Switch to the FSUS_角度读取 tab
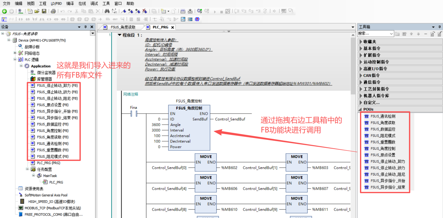443x218 pixels. [123, 27]
